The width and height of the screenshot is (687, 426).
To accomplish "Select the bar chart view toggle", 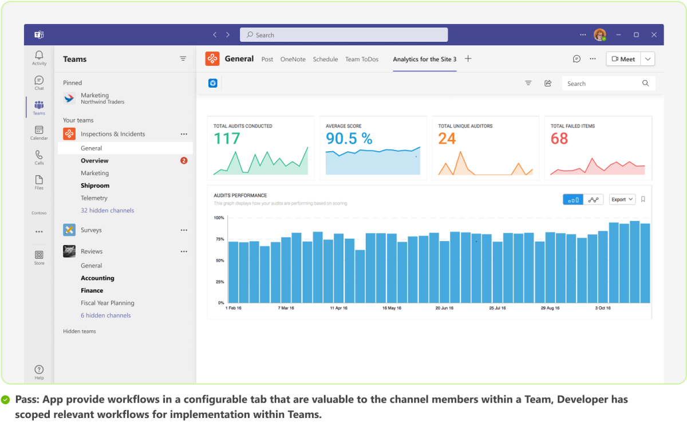I will click(x=572, y=199).
